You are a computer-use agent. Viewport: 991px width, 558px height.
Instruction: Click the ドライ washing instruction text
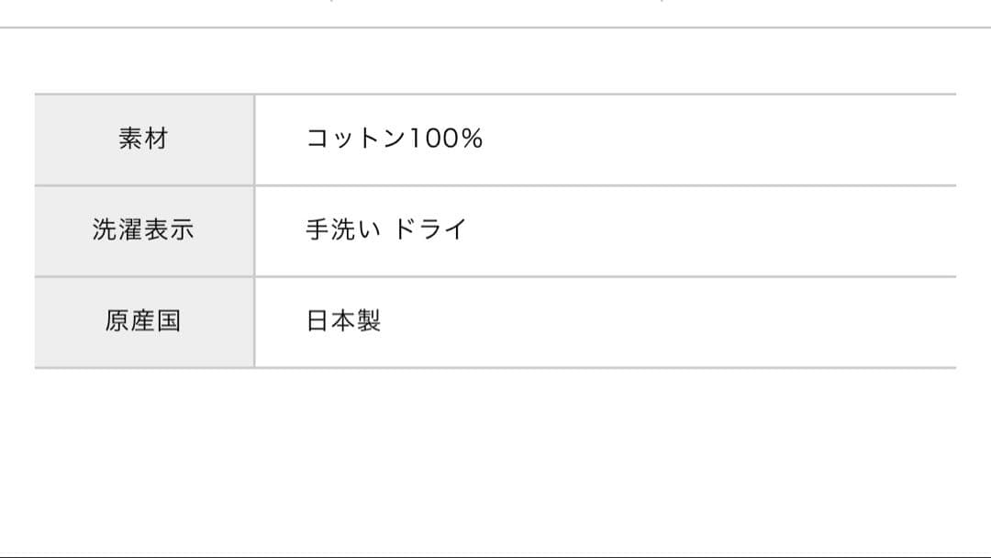point(430,230)
